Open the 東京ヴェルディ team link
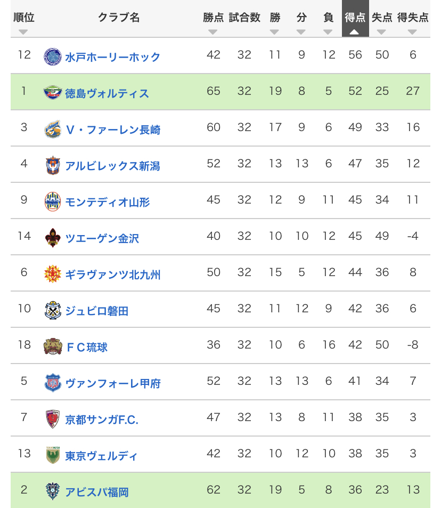 tap(101, 456)
